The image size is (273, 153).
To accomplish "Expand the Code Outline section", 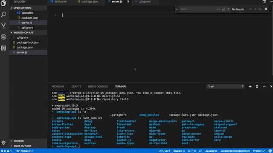I will [x=22, y=146].
